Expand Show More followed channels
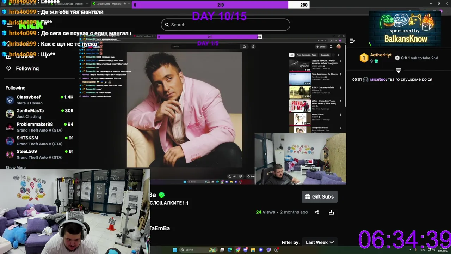This screenshot has height=254, width=451. (16, 168)
